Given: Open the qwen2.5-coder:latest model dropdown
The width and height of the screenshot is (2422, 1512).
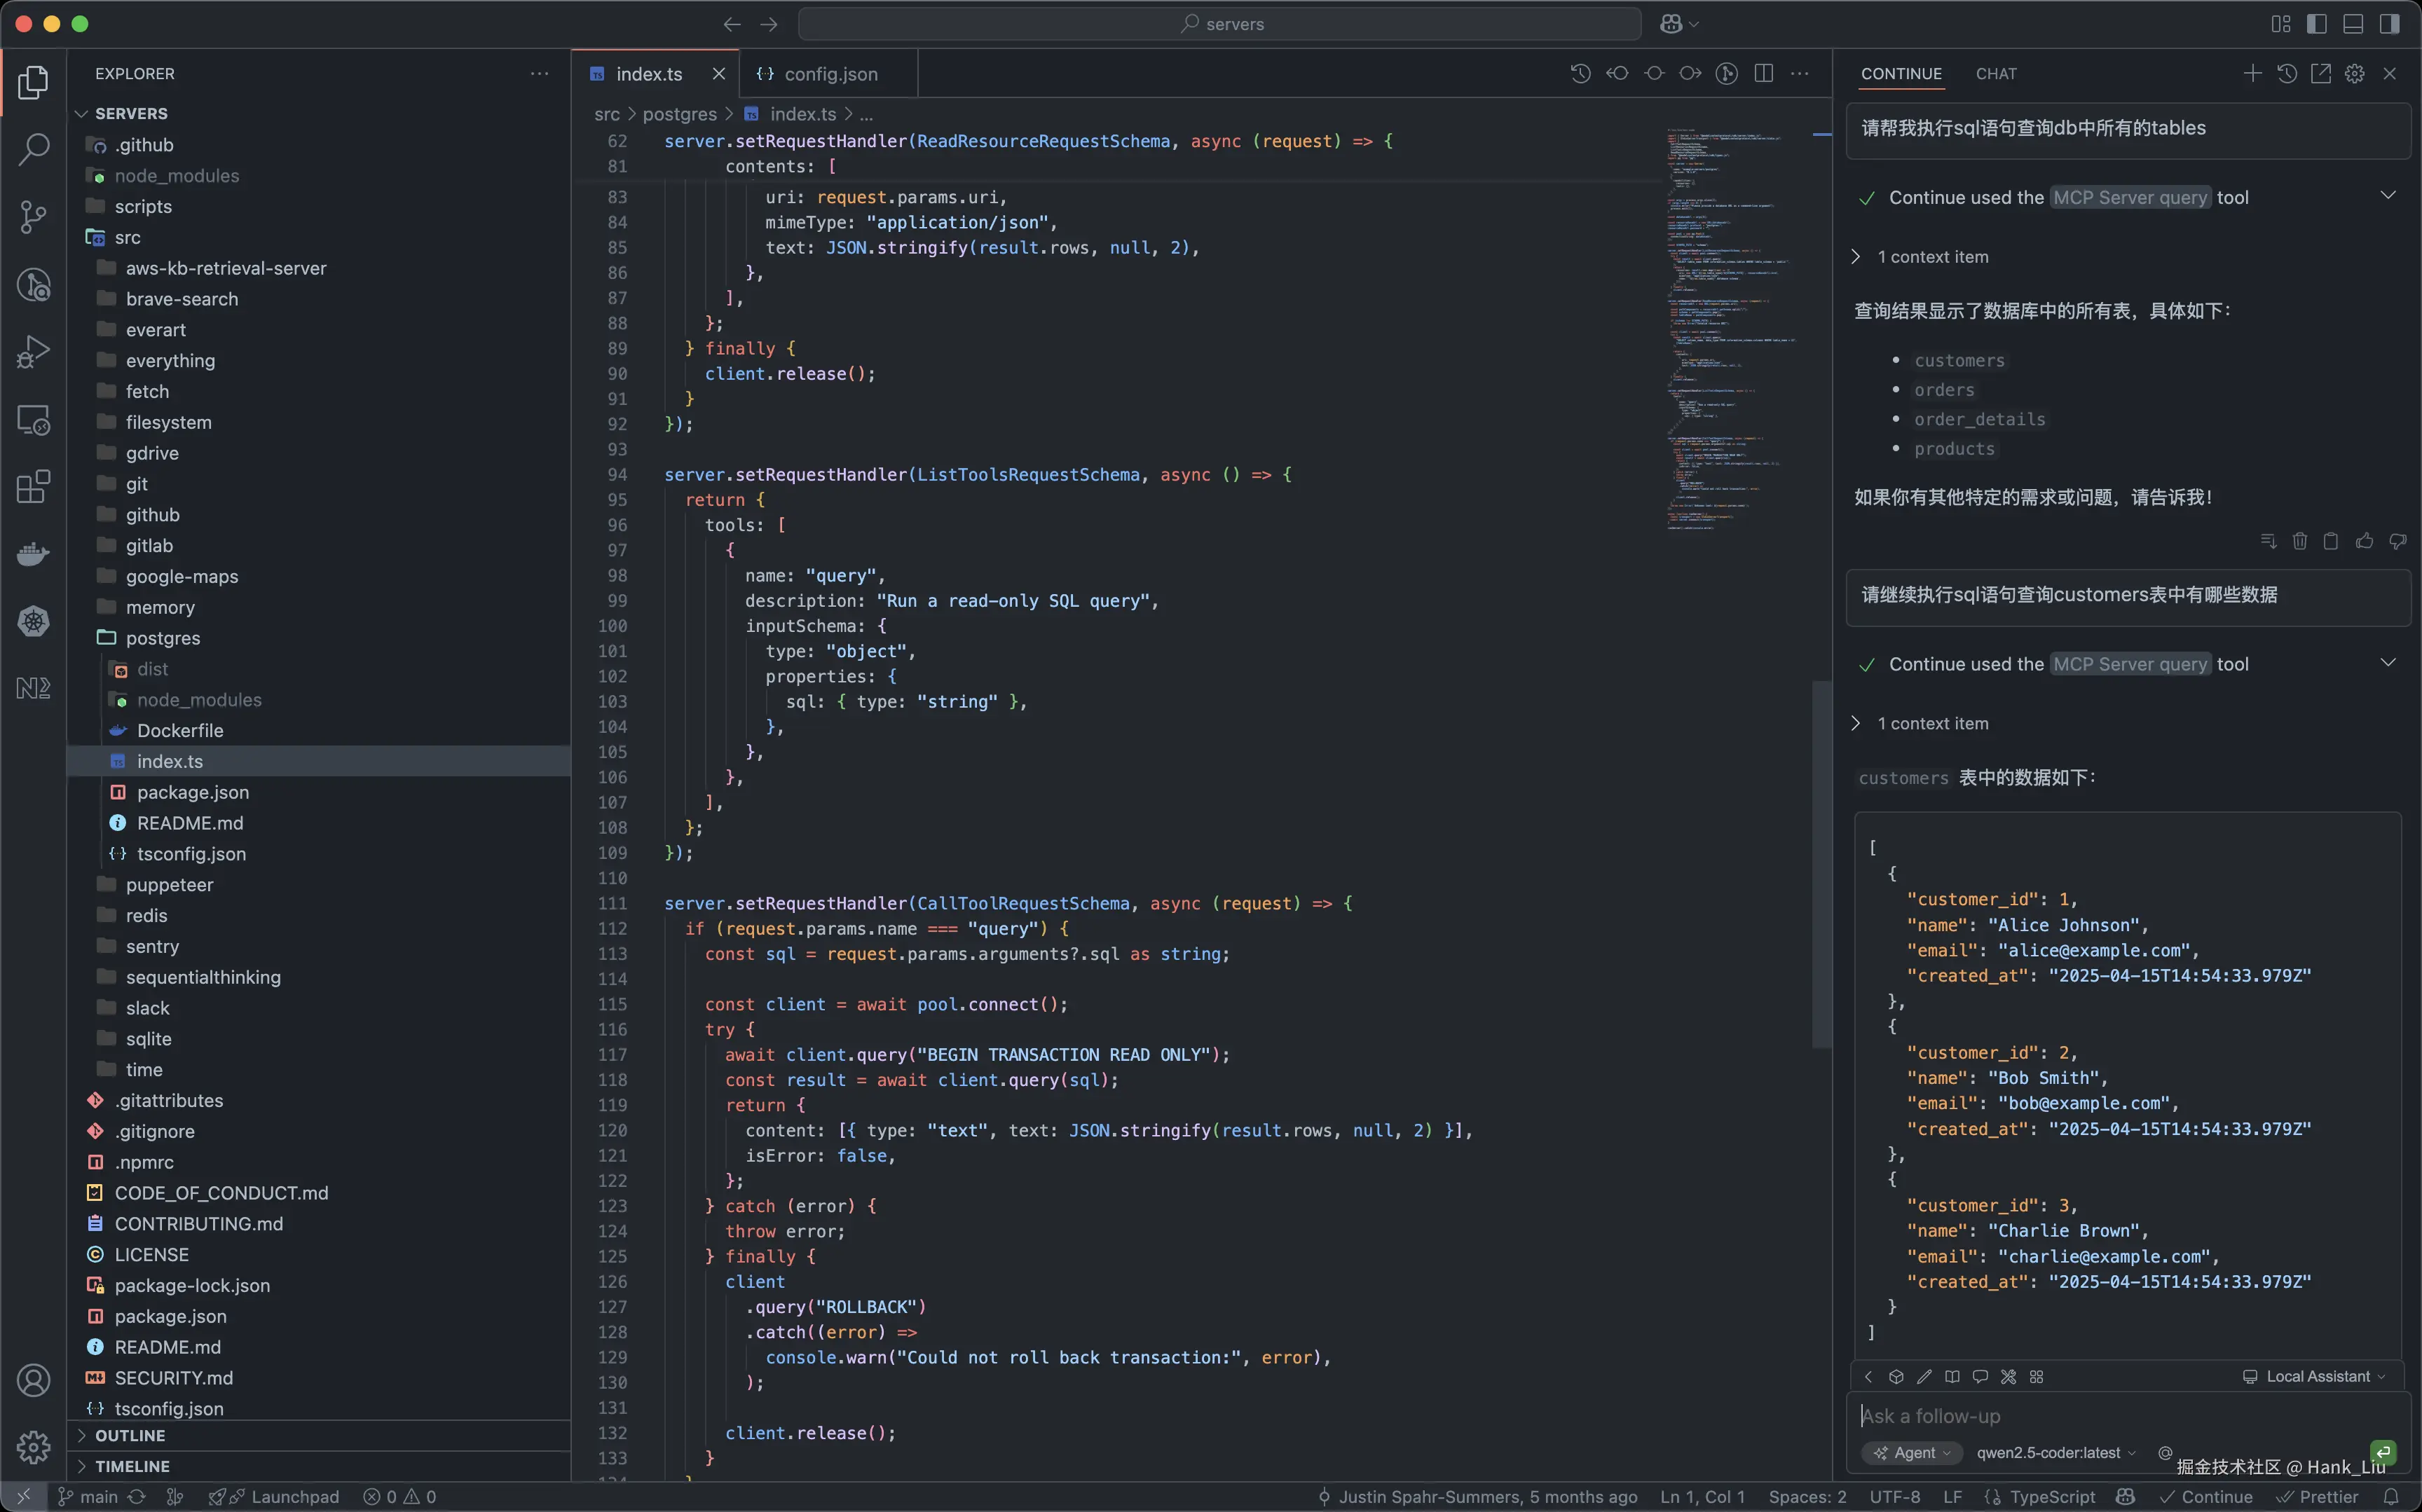Looking at the screenshot, I should pos(2055,1453).
